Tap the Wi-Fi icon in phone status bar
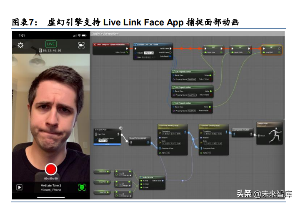Viewport: 298px width, 204px height. point(79,35)
